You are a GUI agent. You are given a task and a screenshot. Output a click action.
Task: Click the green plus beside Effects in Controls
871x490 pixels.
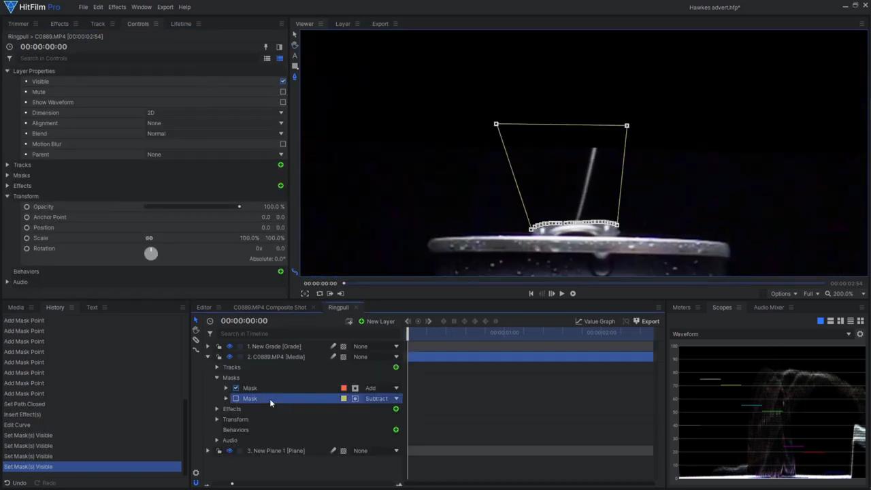(280, 186)
